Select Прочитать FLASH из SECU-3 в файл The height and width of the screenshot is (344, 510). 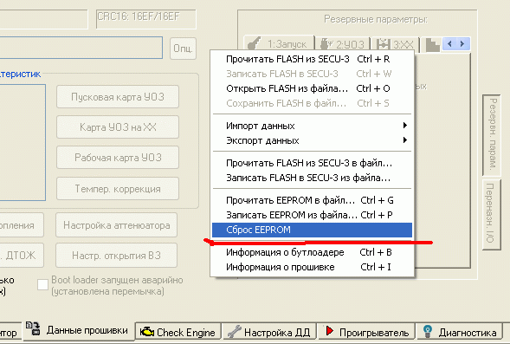click(312, 163)
